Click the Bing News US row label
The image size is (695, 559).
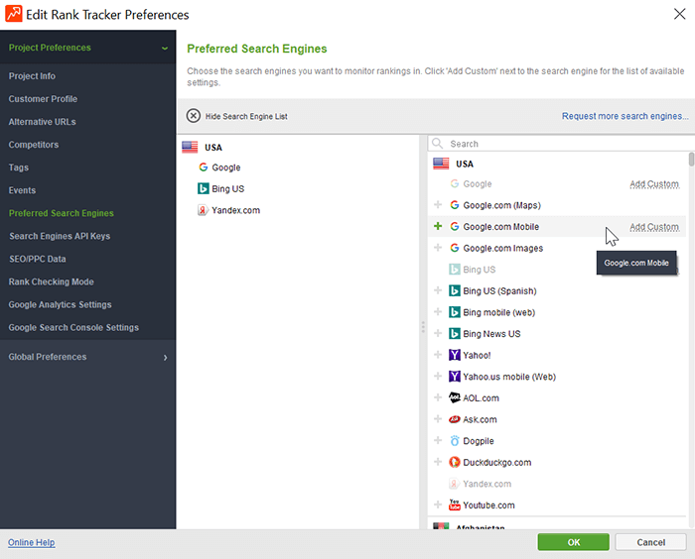point(492,334)
